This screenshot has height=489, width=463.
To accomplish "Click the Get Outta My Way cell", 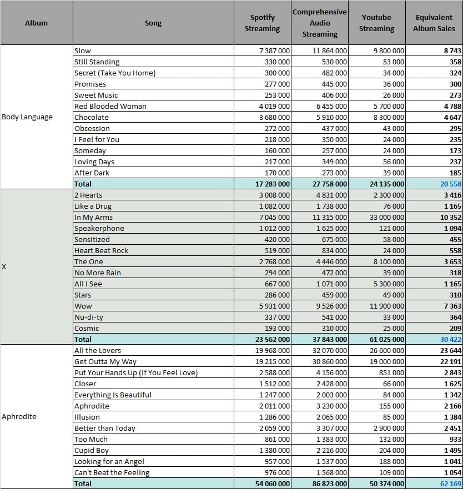I will (x=153, y=361).
